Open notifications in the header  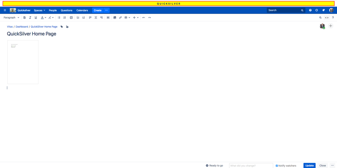pos(323,10)
